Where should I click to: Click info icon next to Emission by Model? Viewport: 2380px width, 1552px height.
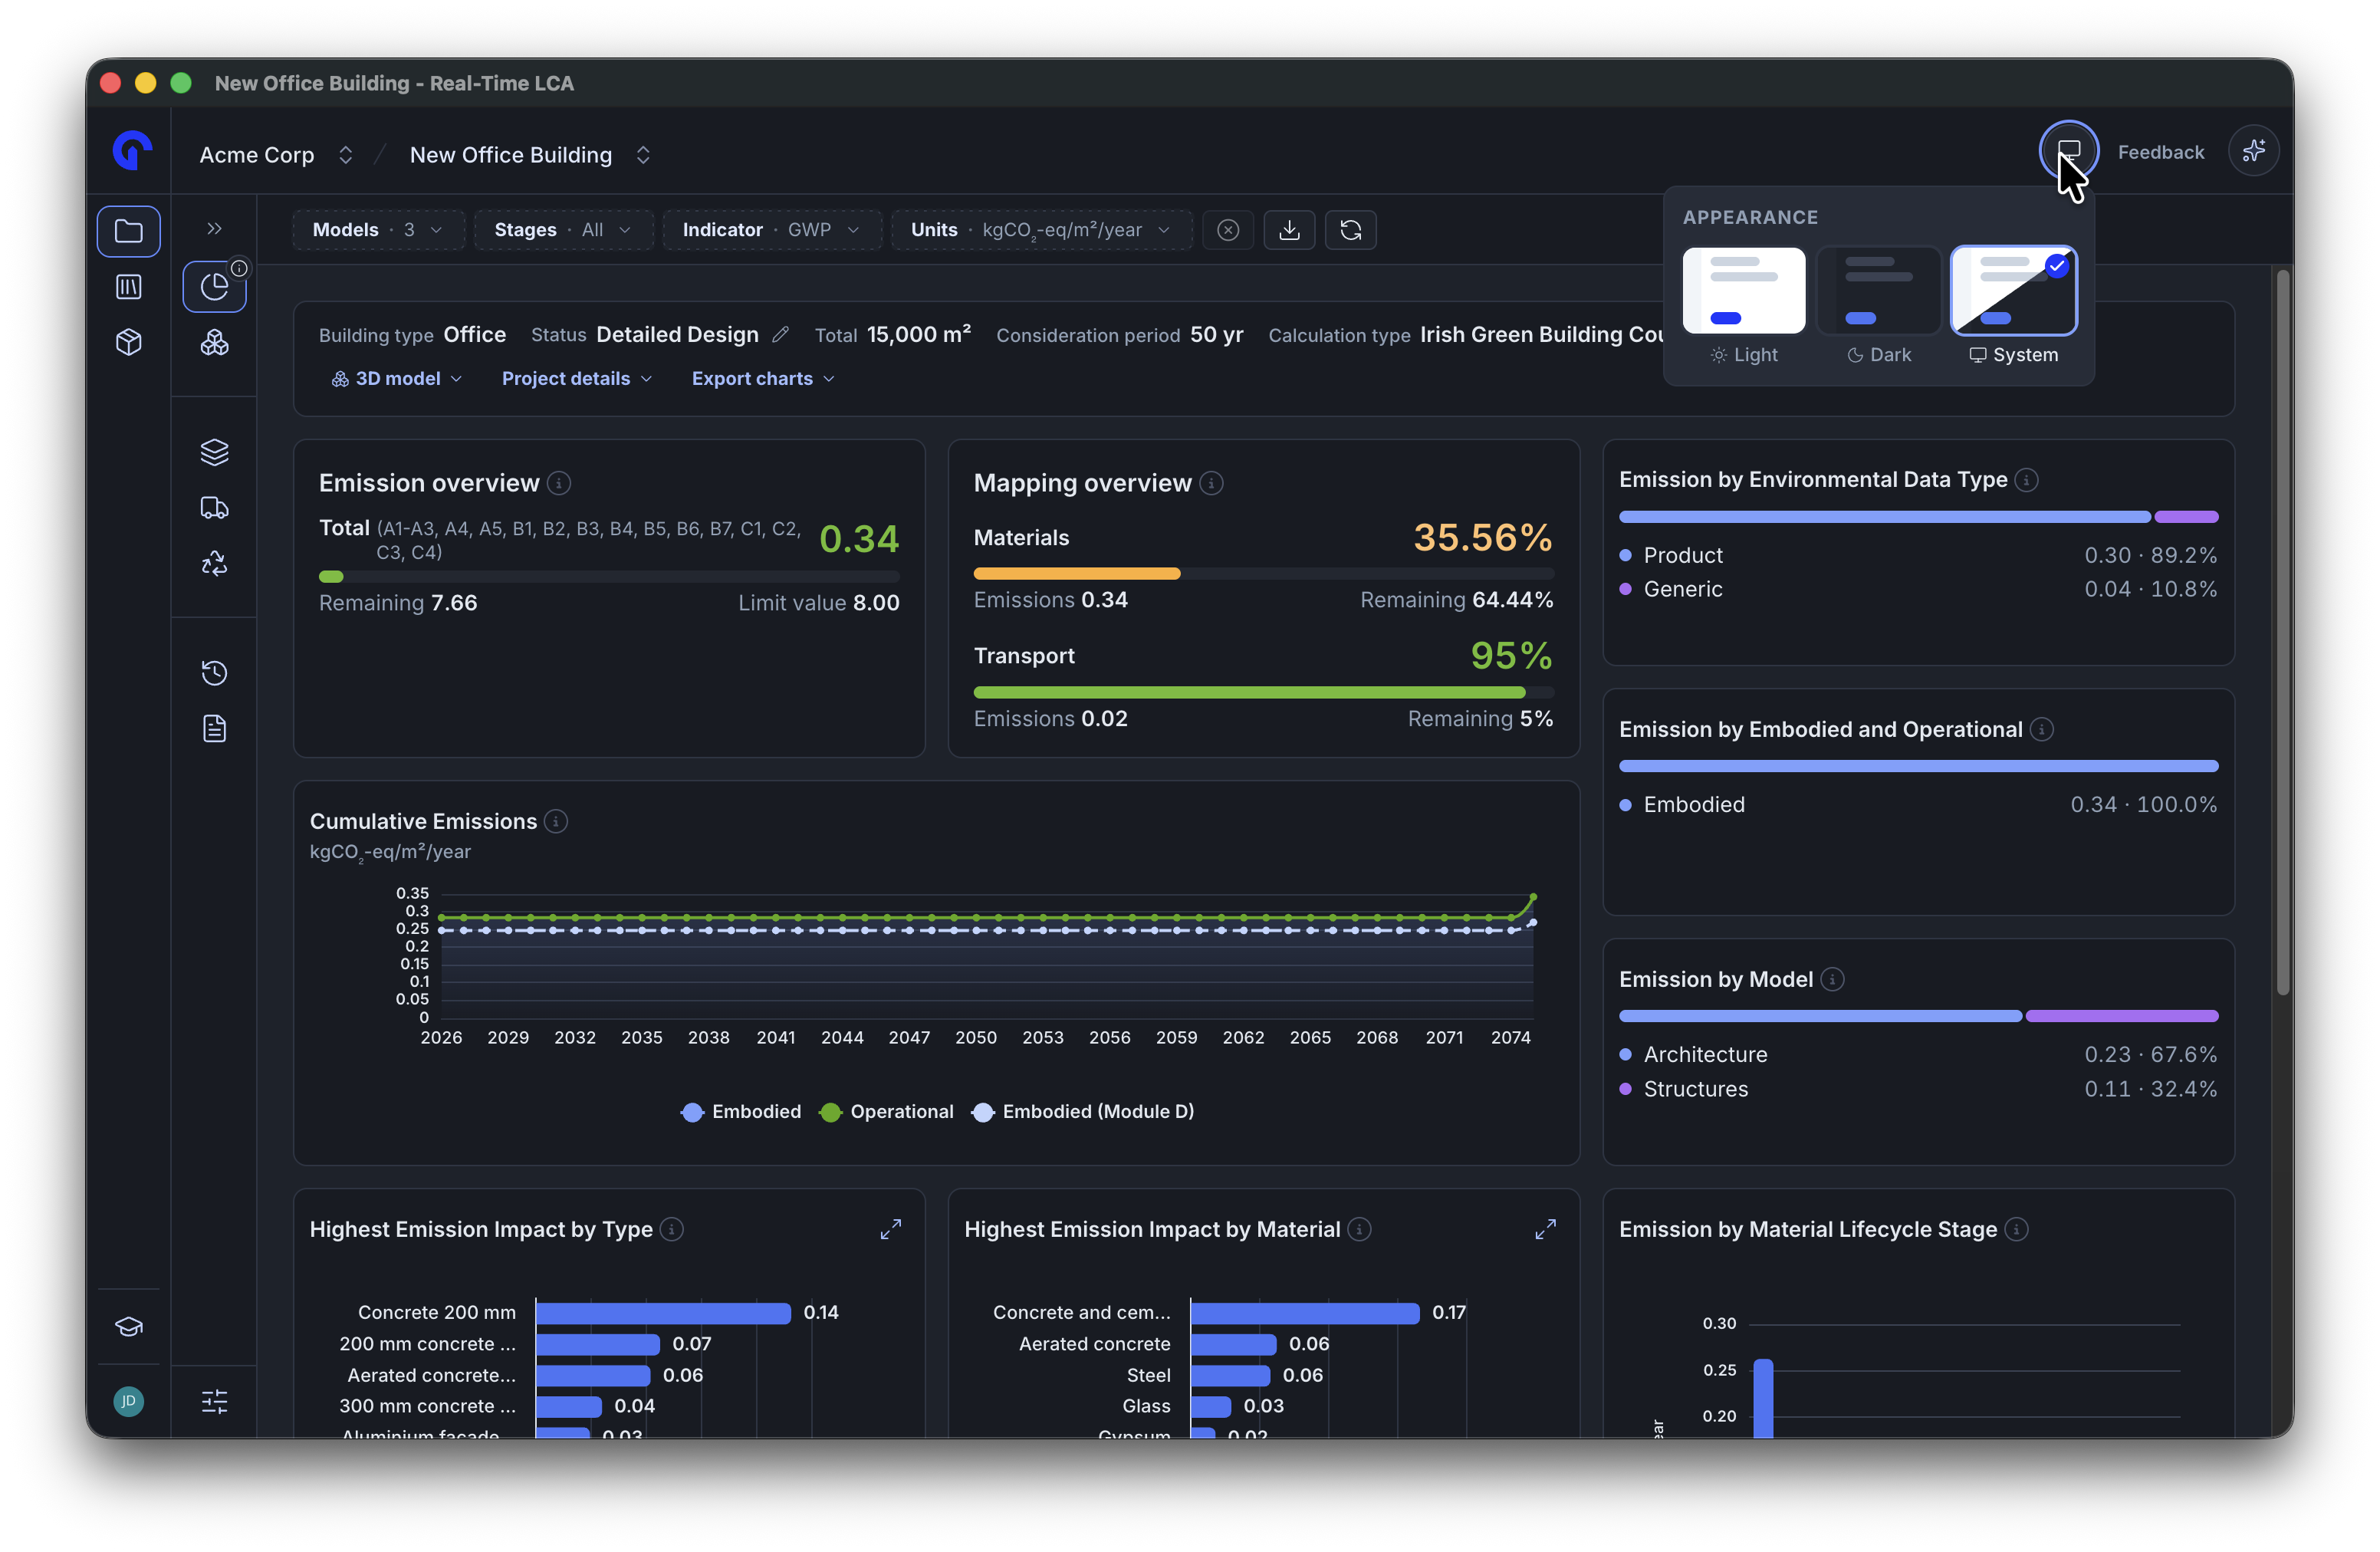(x=1832, y=980)
